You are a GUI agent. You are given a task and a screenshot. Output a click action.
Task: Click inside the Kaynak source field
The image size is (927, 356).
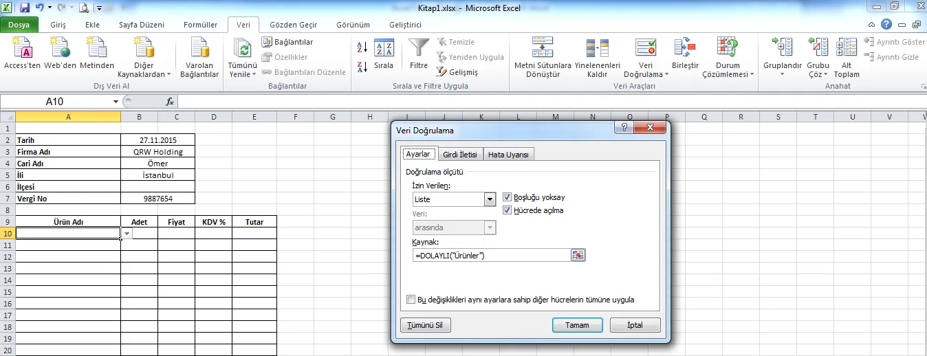(x=490, y=256)
